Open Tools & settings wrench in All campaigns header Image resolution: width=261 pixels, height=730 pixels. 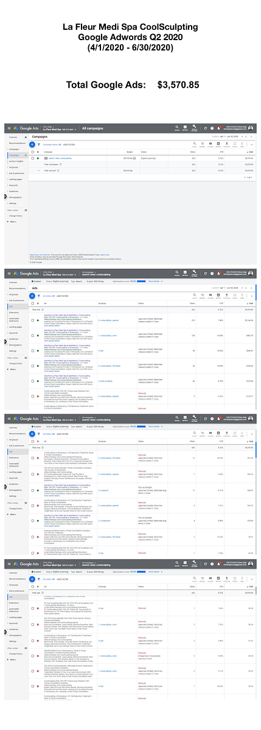pyautogui.click(x=194, y=127)
